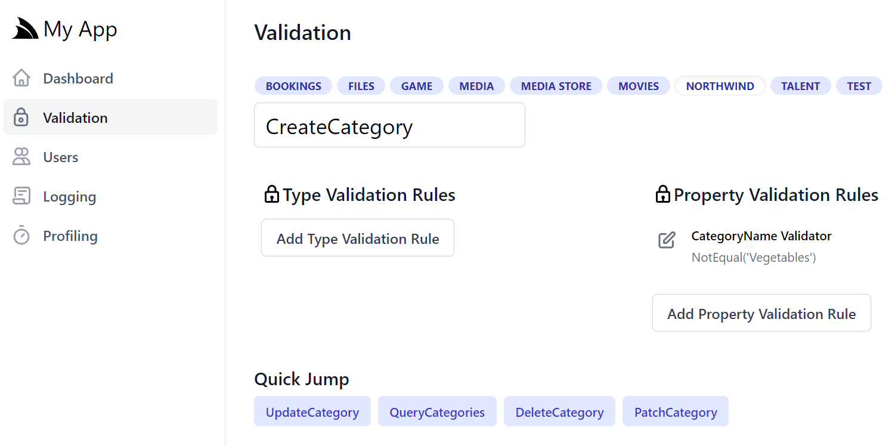This screenshot has width=895, height=446.
Task: Select the NORTHWIND tag
Action: pos(720,86)
